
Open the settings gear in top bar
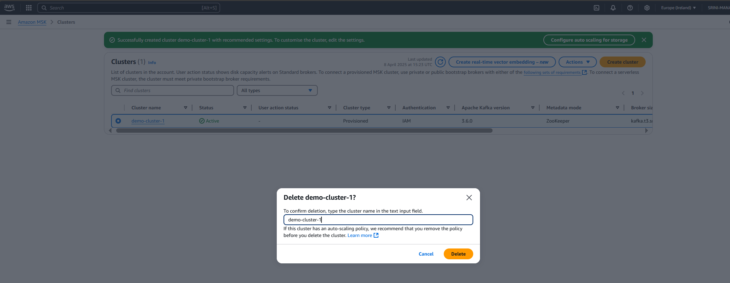click(647, 8)
